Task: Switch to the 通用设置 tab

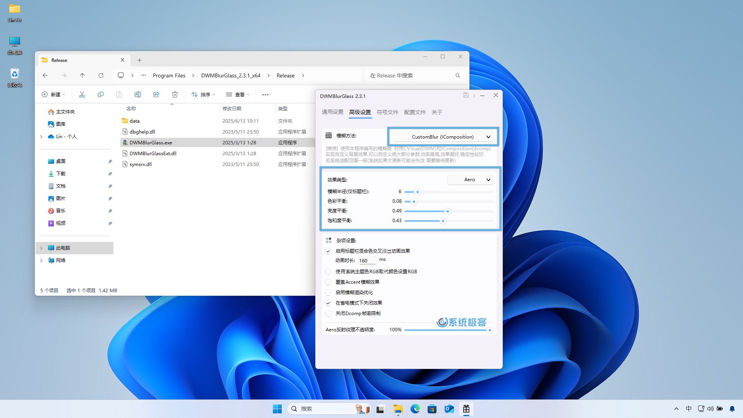Action: click(x=332, y=112)
